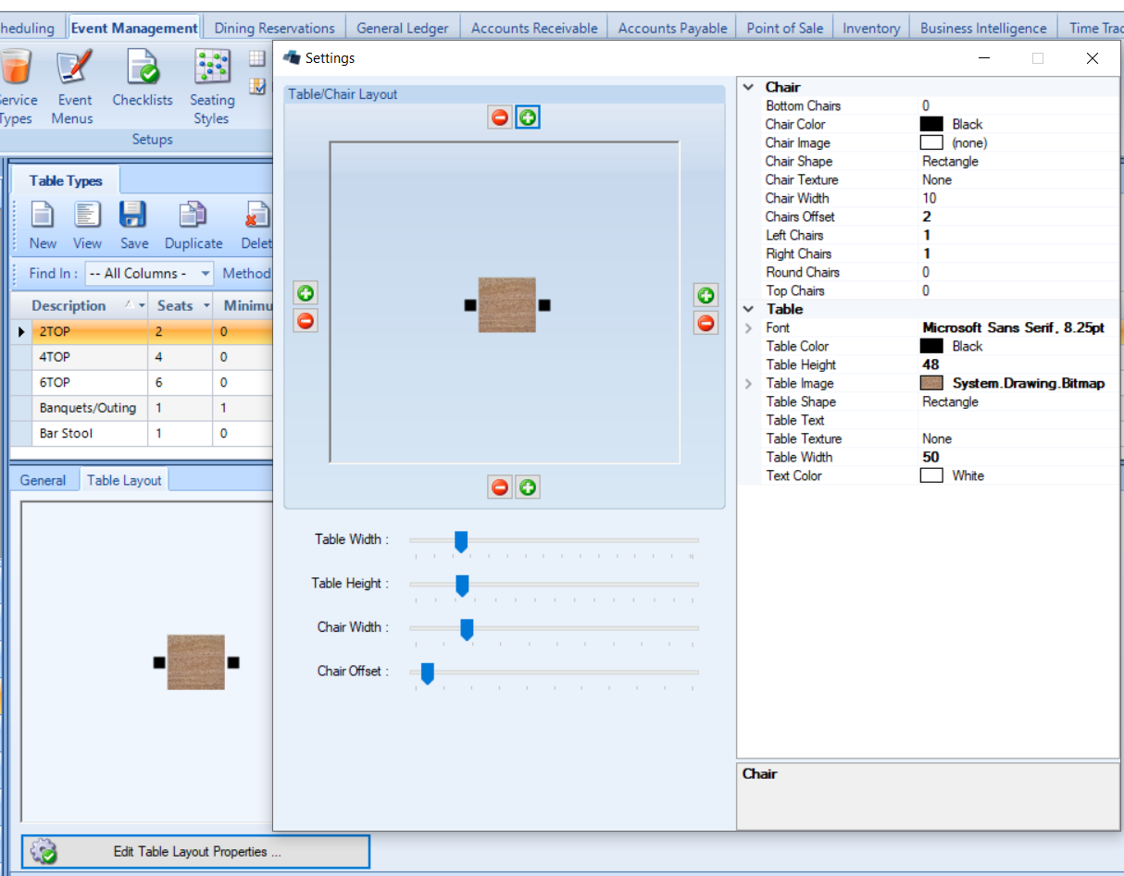Open the Dining Reservations tab
Viewport: 1124px width, 876px height.
[274, 28]
